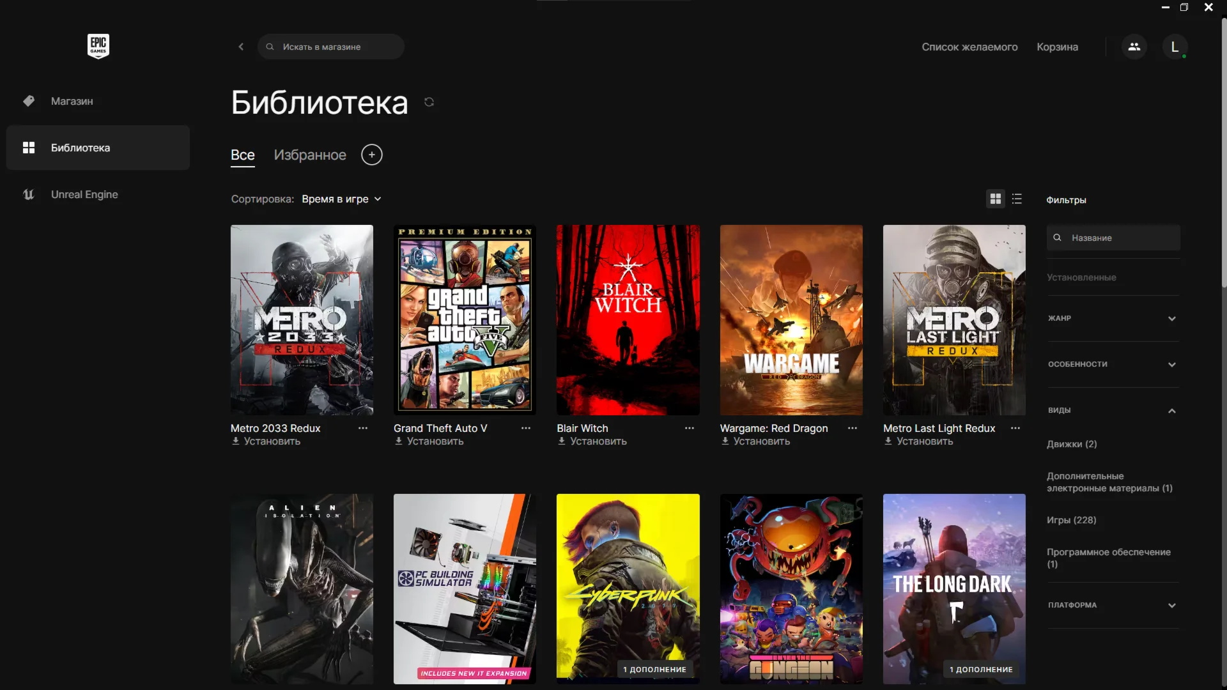Viewport: 1227px width, 690px height.
Task: Open options menu for Blair Witch
Action: [x=689, y=428]
